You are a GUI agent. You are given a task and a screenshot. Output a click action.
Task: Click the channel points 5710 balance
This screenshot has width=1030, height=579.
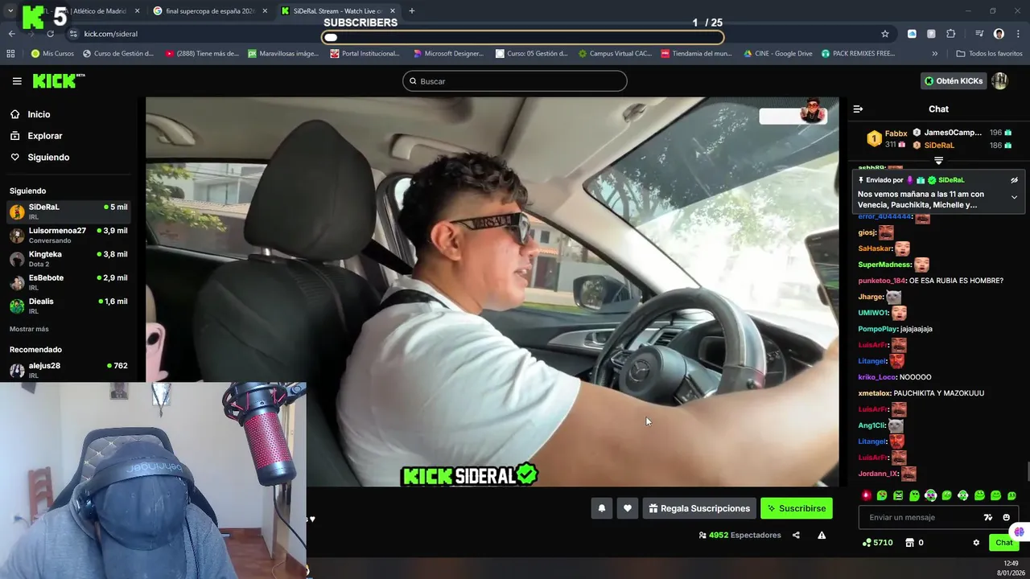pyautogui.click(x=877, y=543)
